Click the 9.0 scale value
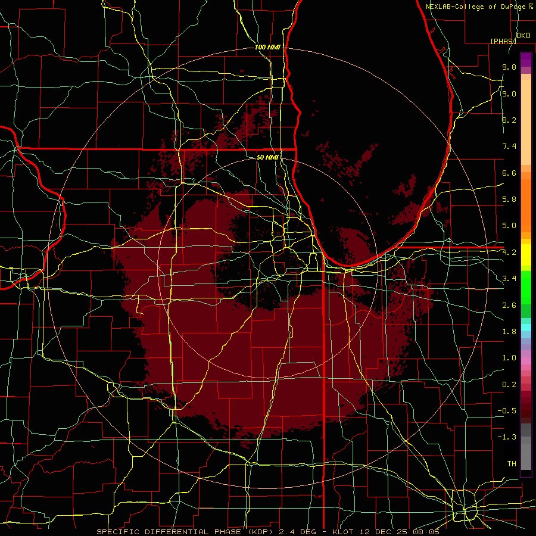Viewport: 536px width, 536px height. (509, 94)
